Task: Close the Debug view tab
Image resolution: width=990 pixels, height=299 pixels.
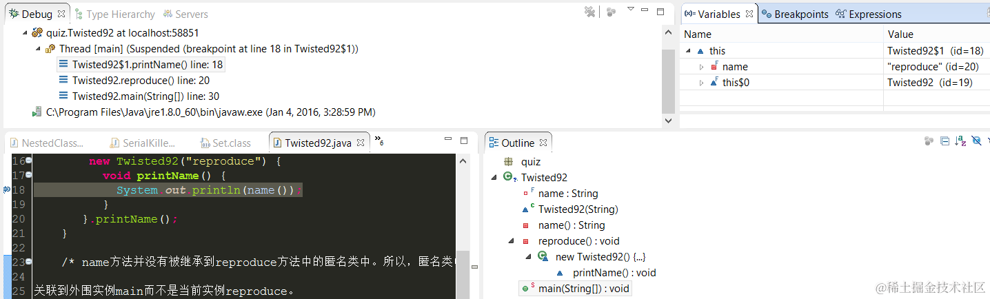Action: 61,14
